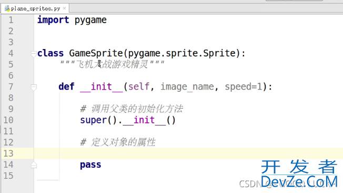Click the 'pass' statement on line 14

[x=90, y=165]
